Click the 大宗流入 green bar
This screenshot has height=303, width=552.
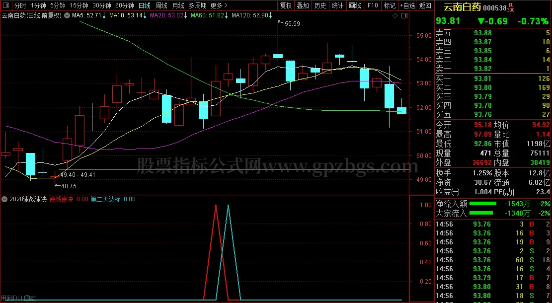pyautogui.click(x=481, y=213)
